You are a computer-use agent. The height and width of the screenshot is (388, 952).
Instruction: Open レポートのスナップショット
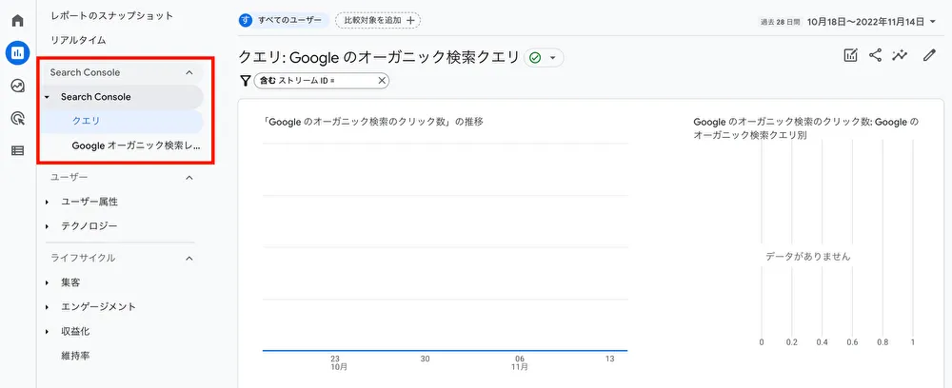tap(111, 16)
